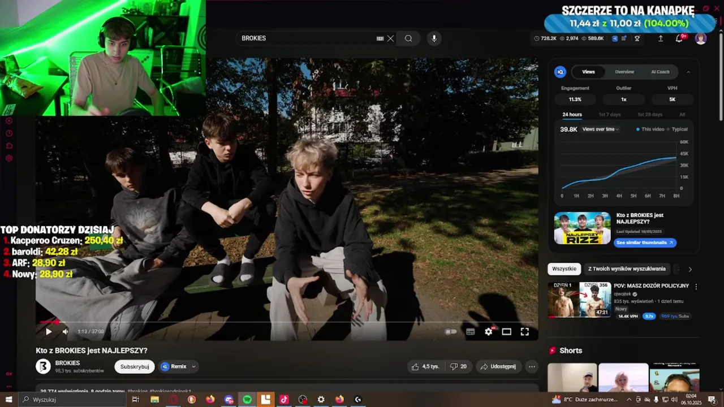Clear the search field with the X icon
The height and width of the screenshot is (407, 724).
[390, 38]
